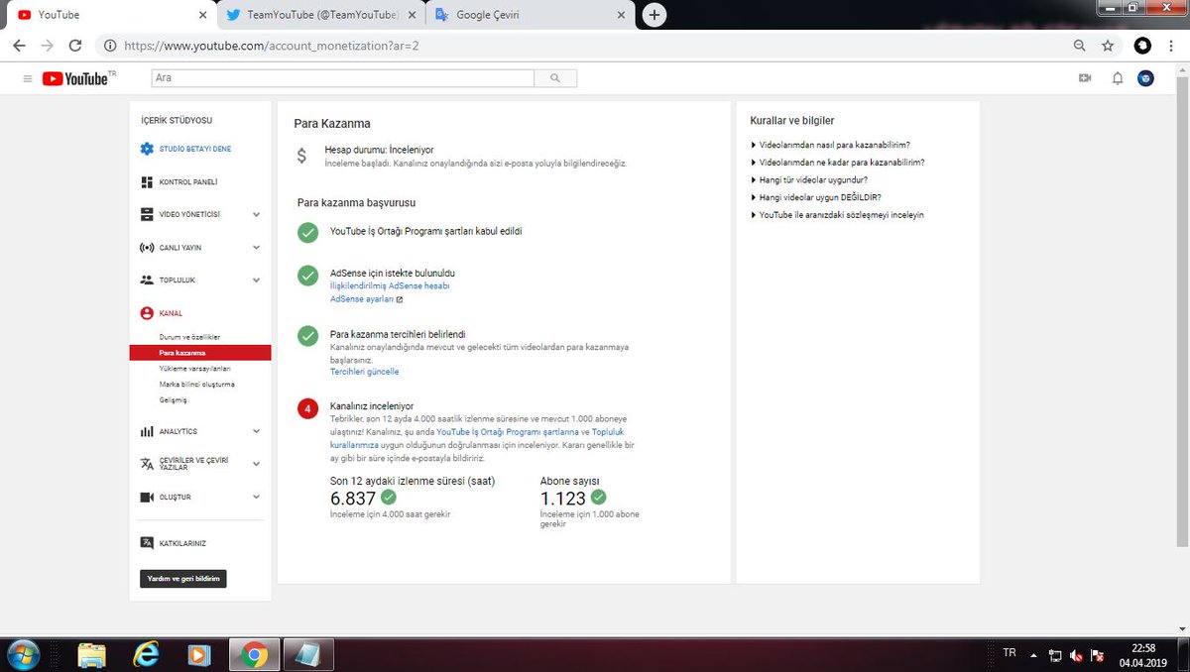Expand Oluştur chevron
The image size is (1190, 672).
tap(256, 497)
